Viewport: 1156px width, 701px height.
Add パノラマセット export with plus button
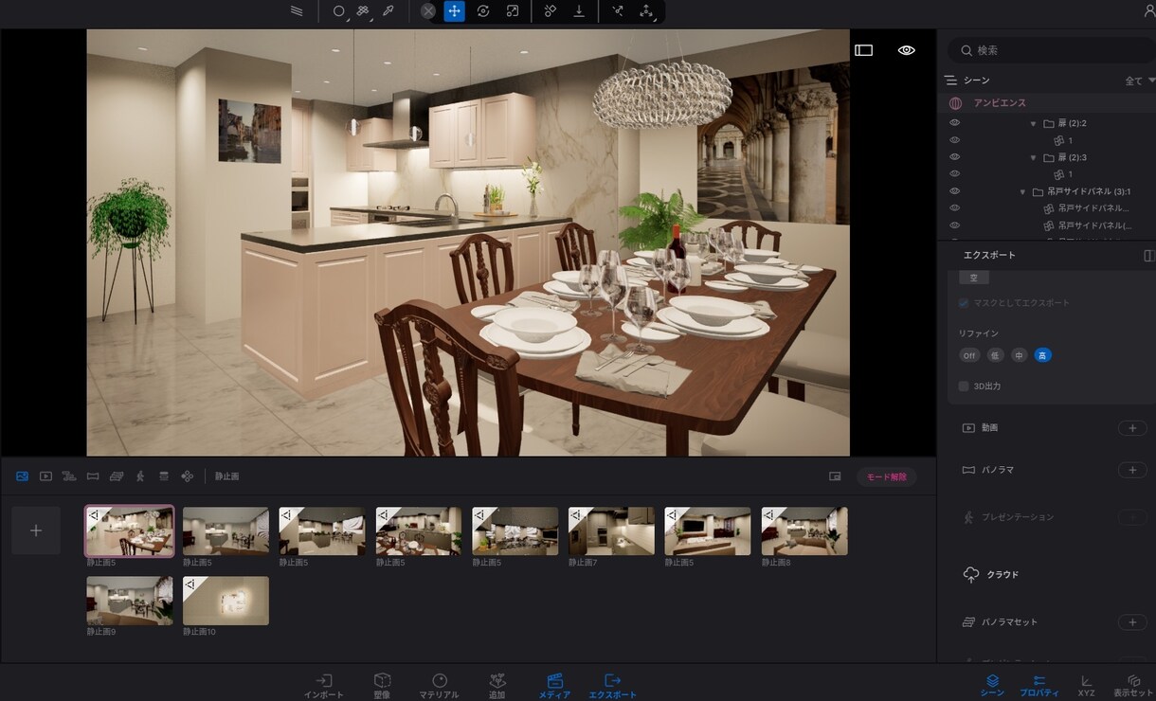[1132, 622]
